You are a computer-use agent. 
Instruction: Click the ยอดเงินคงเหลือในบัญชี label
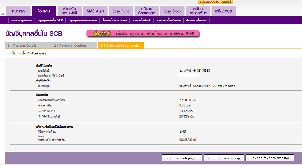(x=51, y=75)
